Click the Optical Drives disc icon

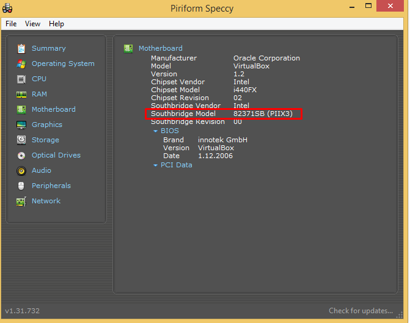click(x=21, y=155)
